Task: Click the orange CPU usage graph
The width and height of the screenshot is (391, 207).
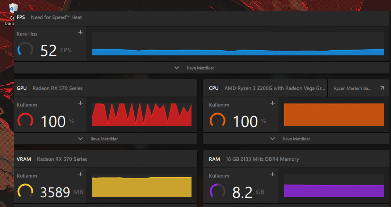Action: [334, 115]
